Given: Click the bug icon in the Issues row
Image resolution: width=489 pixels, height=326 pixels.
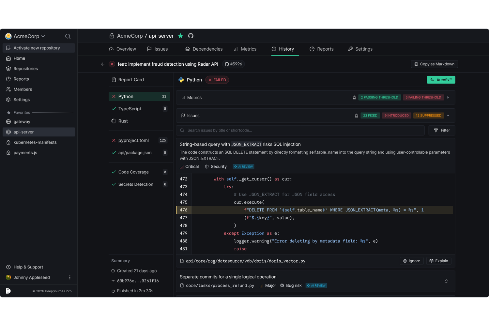Looking at the screenshot, I should click(x=357, y=116).
